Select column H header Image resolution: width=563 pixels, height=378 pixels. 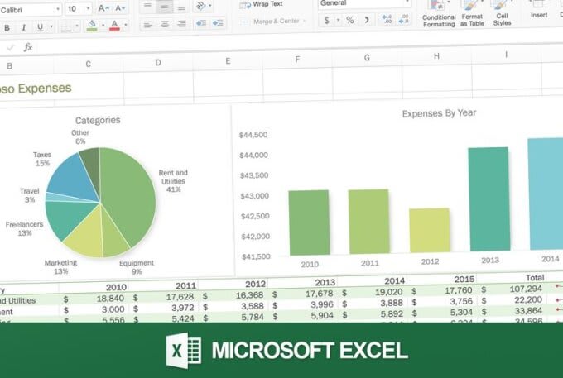point(436,56)
